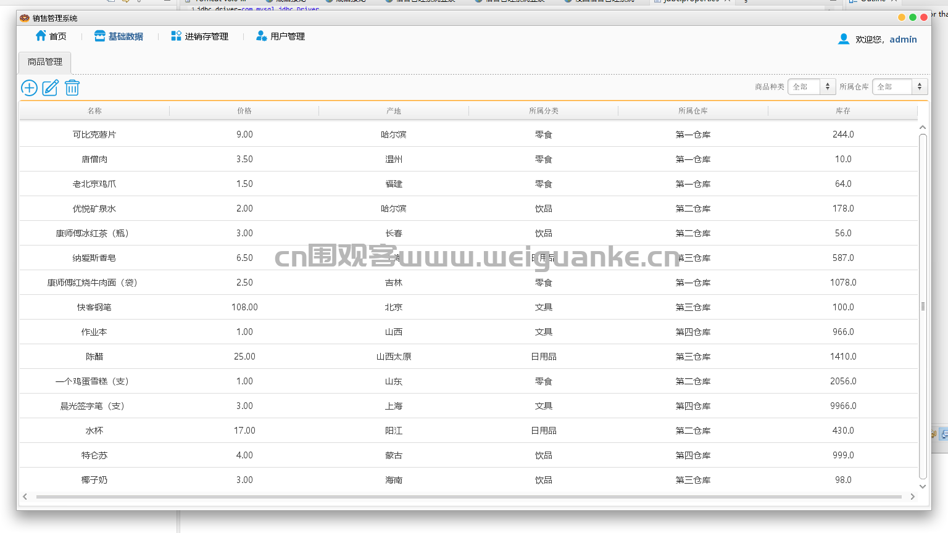Click the 福建 origin cell

[394, 184]
